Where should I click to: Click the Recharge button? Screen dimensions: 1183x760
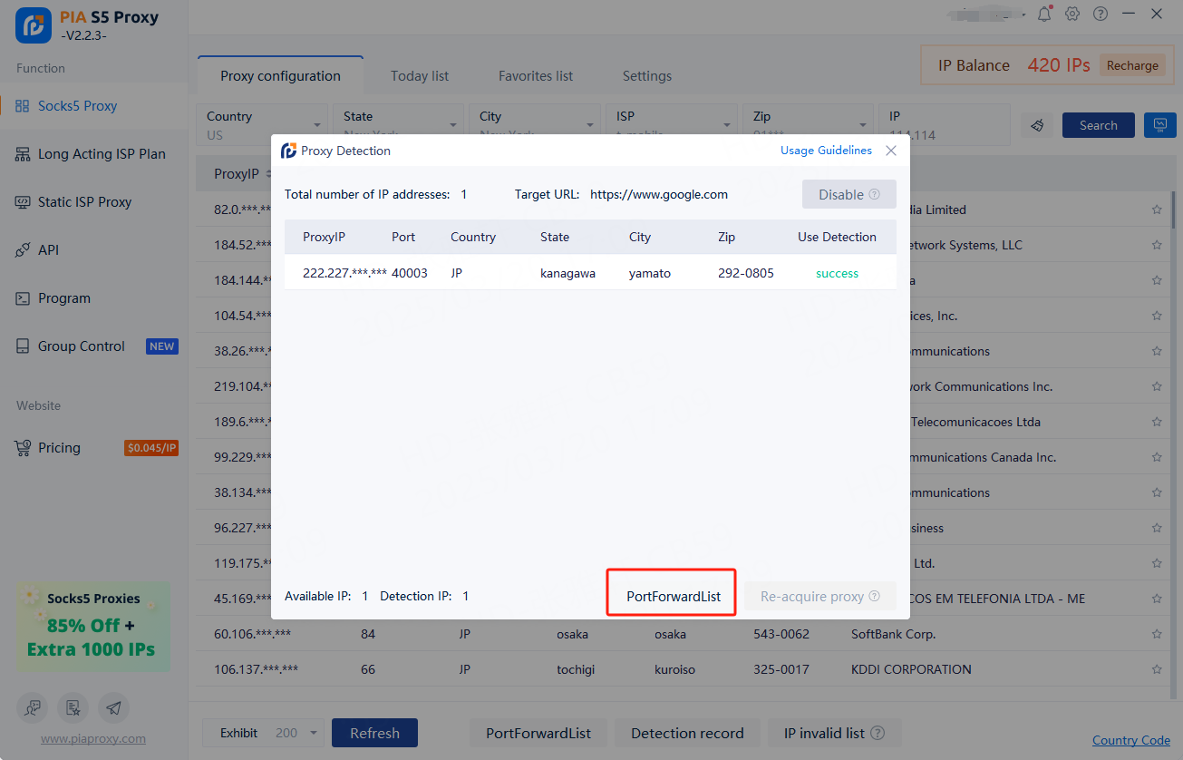click(x=1131, y=65)
